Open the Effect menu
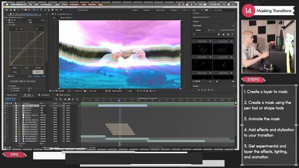The width and height of the screenshot is (299, 168). click(x=65, y=4)
